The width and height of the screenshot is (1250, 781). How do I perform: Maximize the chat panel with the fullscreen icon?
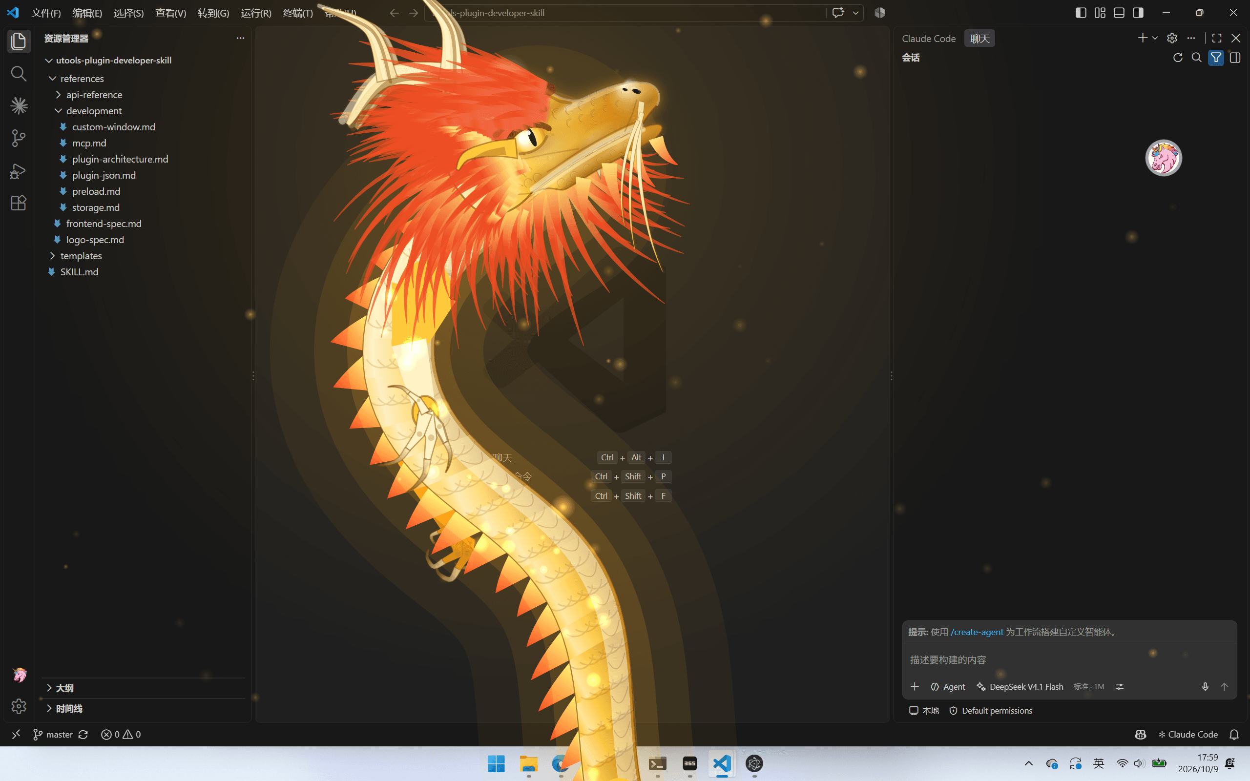(x=1216, y=38)
